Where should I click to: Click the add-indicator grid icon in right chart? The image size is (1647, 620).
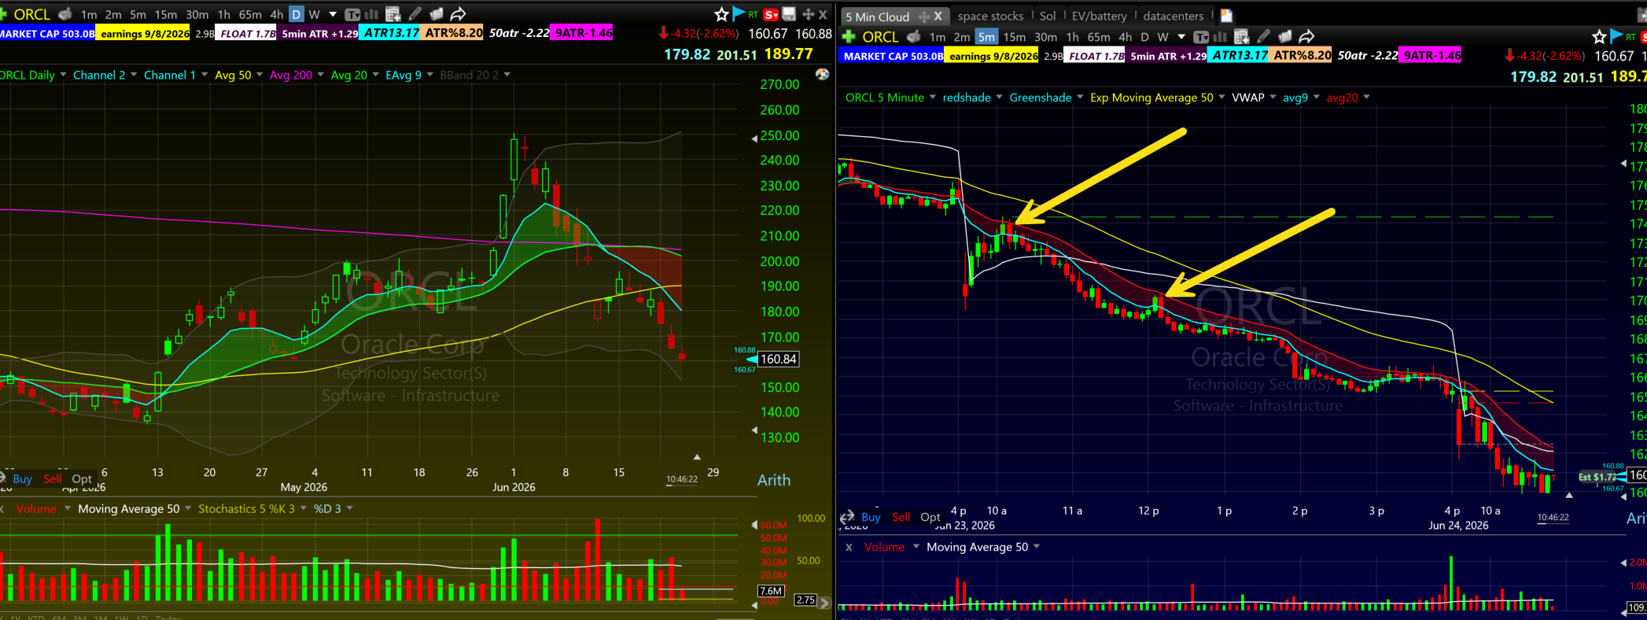click(x=1242, y=37)
